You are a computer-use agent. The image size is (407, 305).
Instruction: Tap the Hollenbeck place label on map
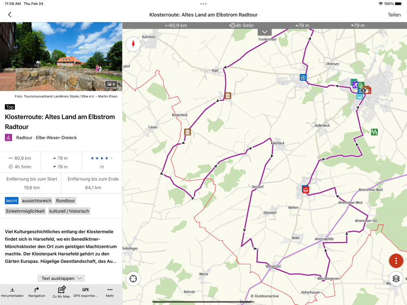(x=322, y=125)
